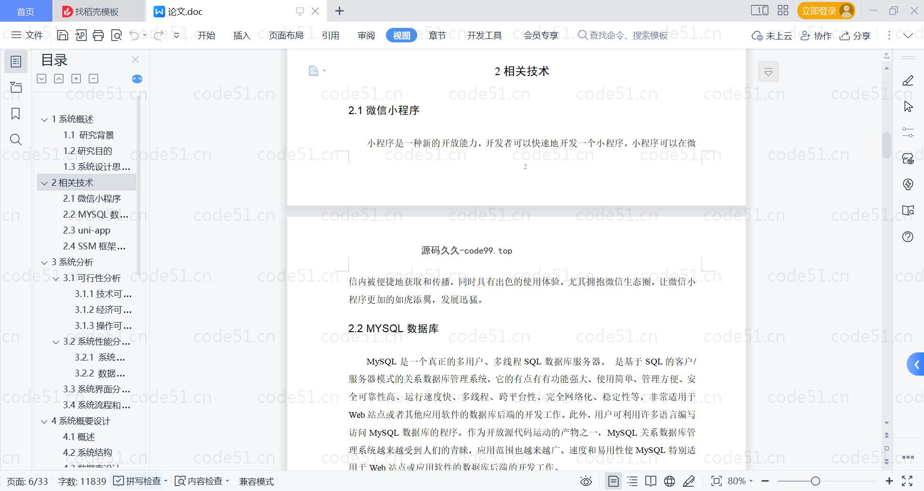Click the zoom out minus button

tap(766, 481)
